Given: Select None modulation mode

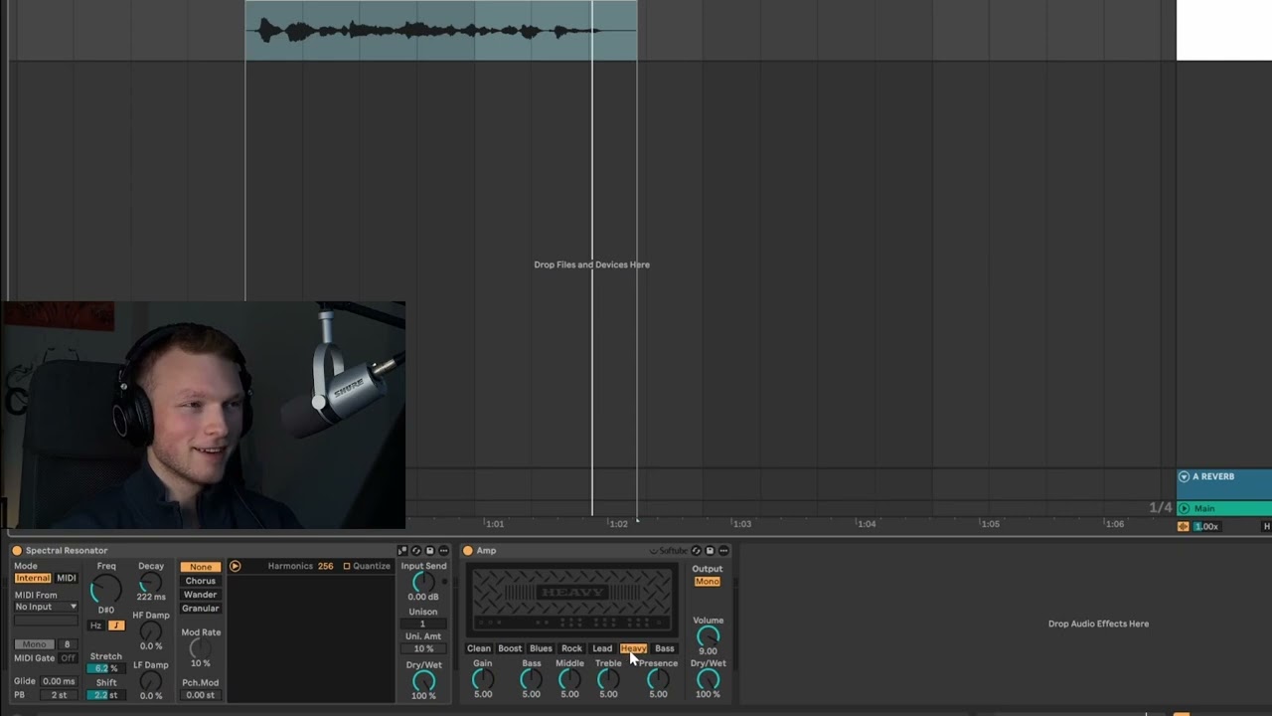Looking at the screenshot, I should tap(201, 567).
